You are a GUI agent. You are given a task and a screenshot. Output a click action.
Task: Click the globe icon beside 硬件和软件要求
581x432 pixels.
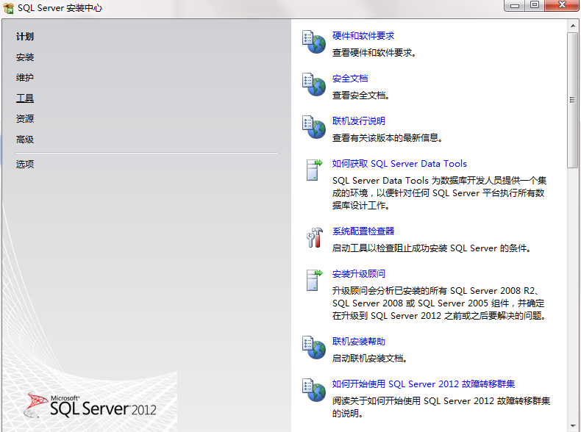coord(314,42)
